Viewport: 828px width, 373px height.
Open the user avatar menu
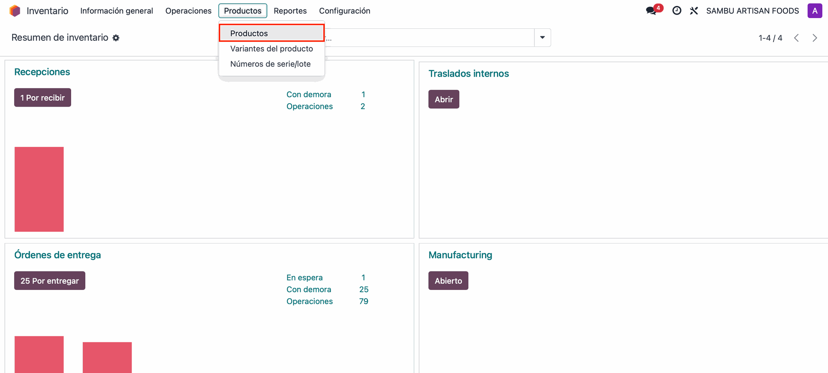pos(814,11)
